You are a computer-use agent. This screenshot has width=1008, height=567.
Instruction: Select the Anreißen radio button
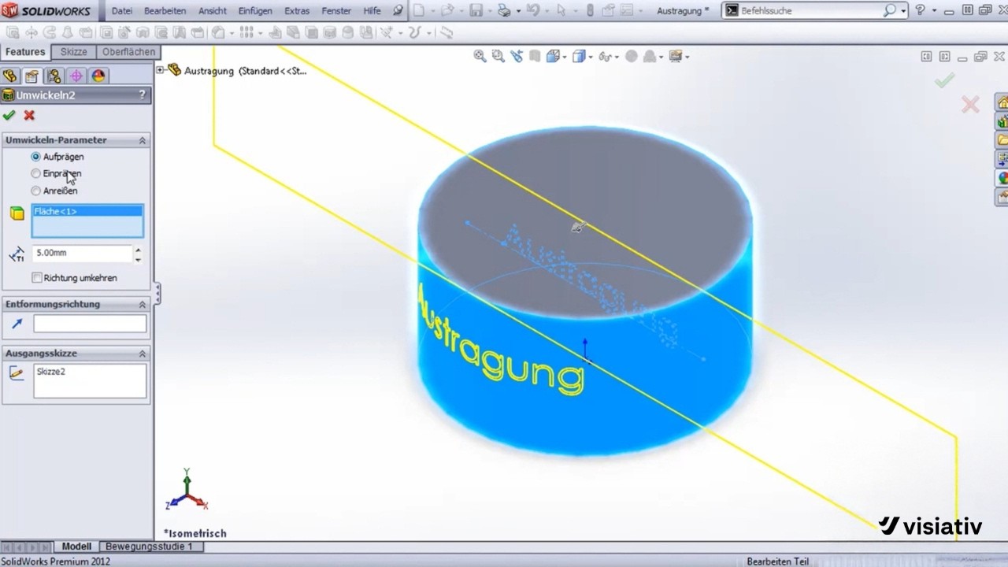point(35,191)
